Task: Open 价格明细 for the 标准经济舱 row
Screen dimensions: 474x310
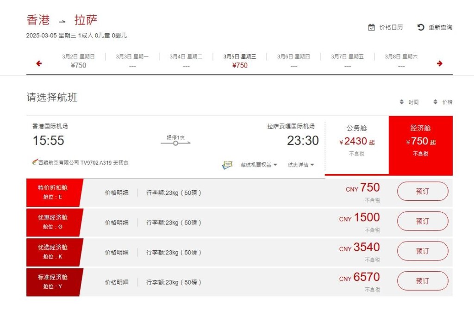Action: pos(117,282)
